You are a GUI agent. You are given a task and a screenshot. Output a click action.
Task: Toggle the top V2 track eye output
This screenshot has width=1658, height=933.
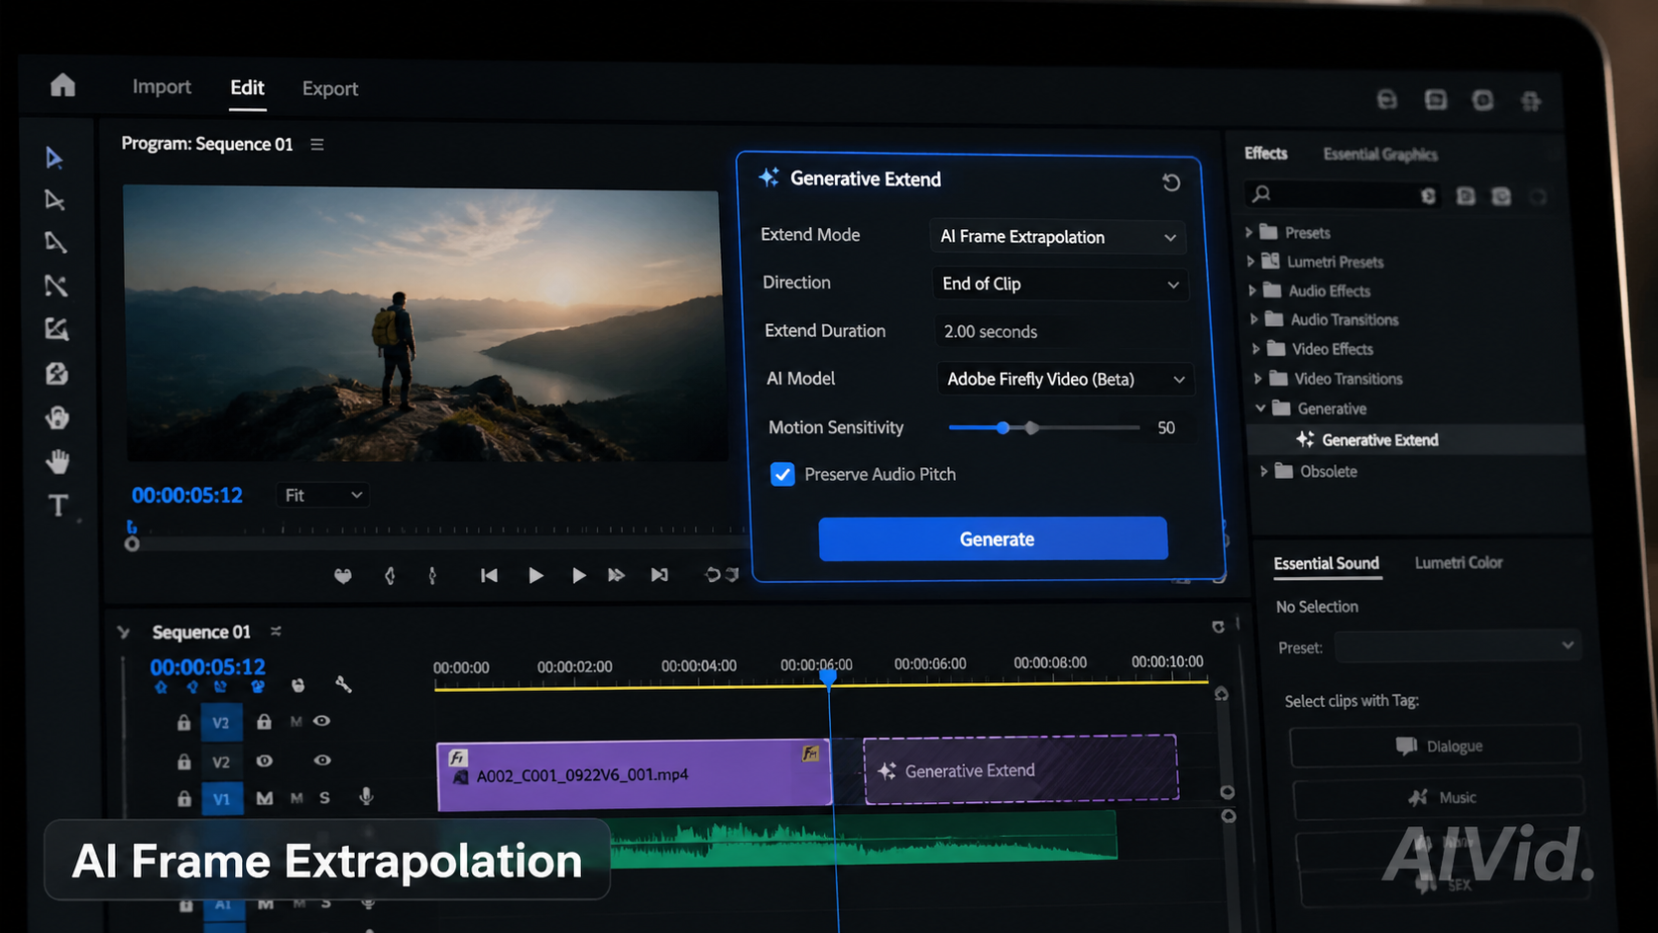point(322,721)
